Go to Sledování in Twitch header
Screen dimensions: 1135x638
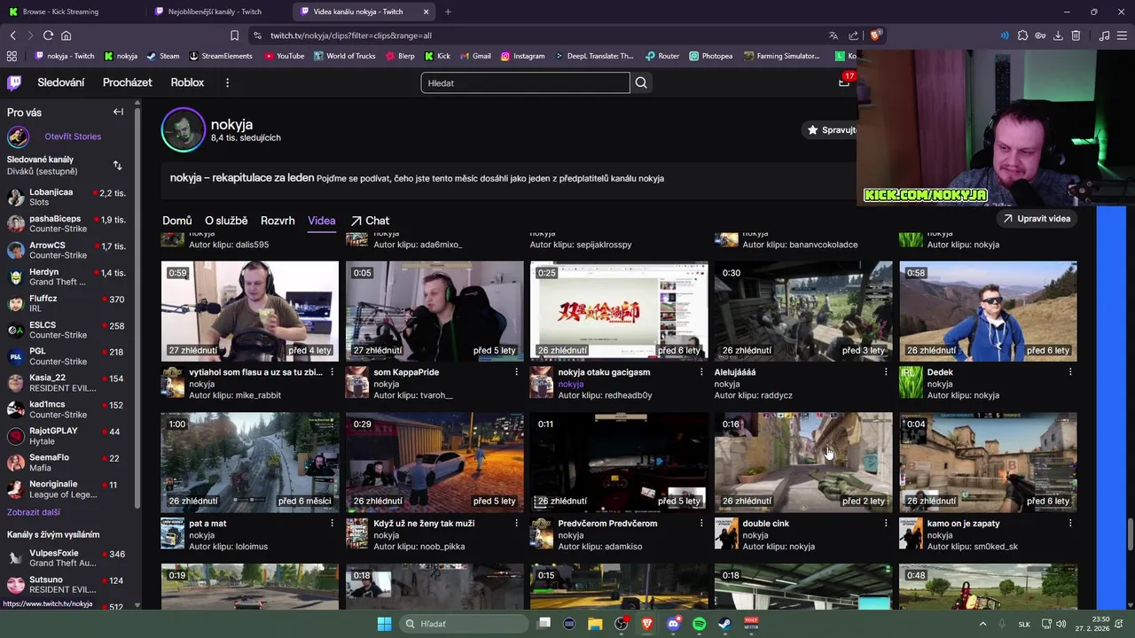click(61, 82)
